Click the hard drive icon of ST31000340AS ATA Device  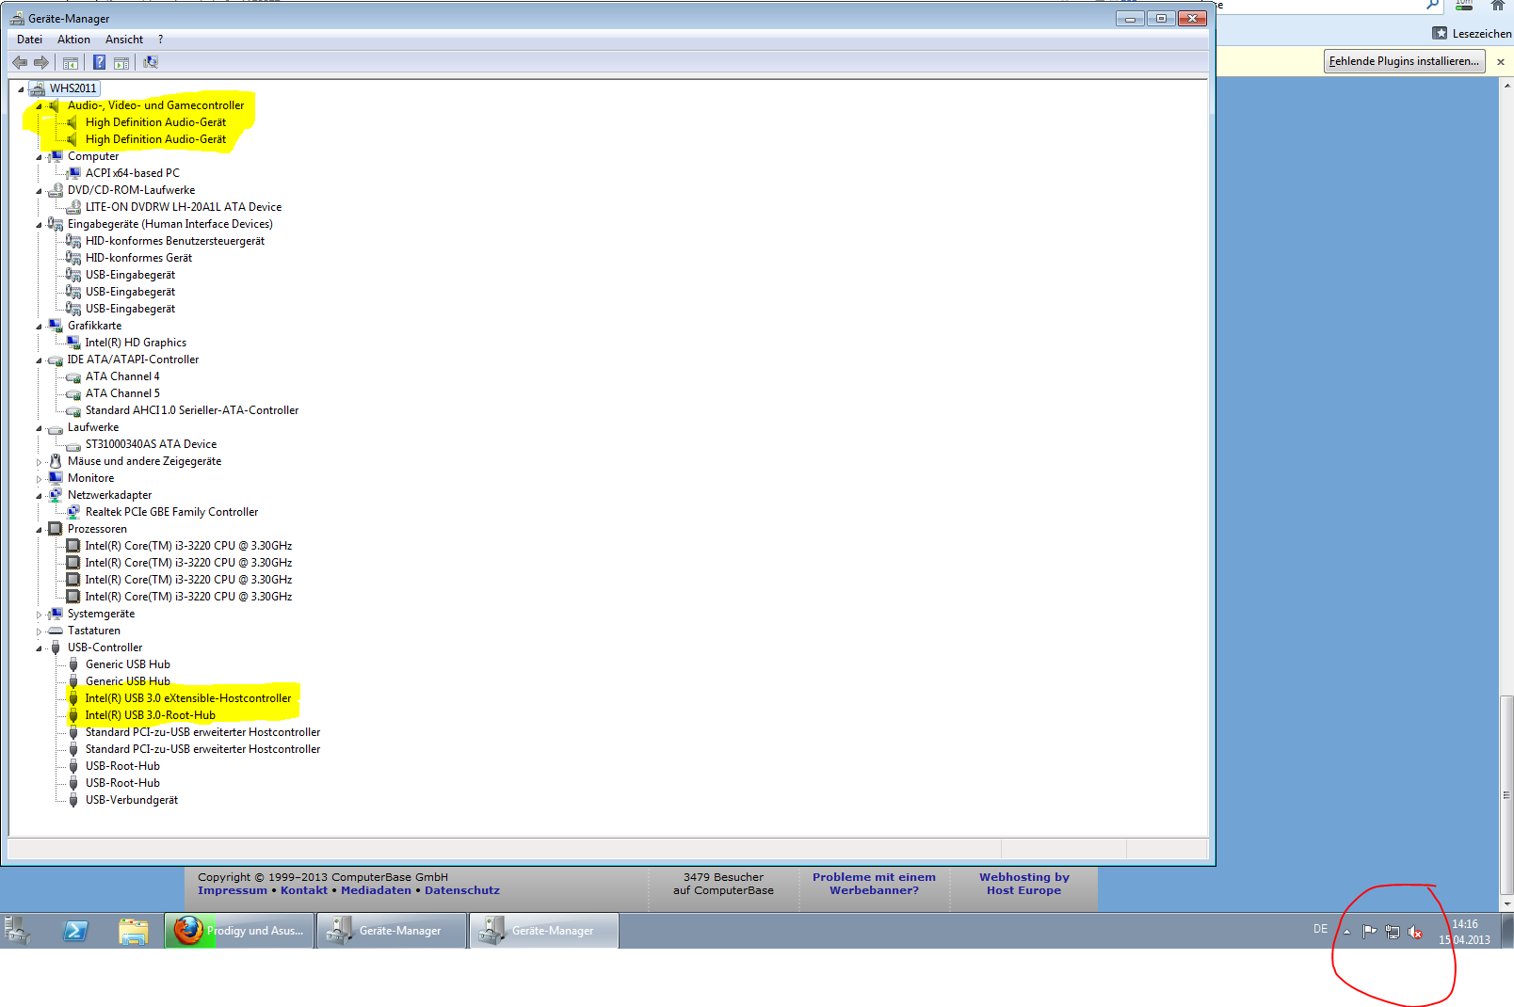coord(73,445)
